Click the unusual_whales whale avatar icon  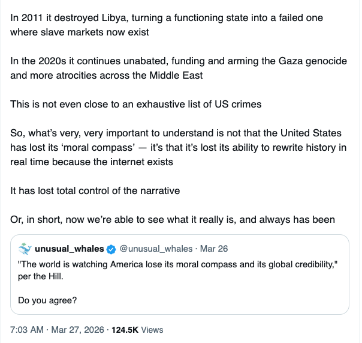coord(25,249)
